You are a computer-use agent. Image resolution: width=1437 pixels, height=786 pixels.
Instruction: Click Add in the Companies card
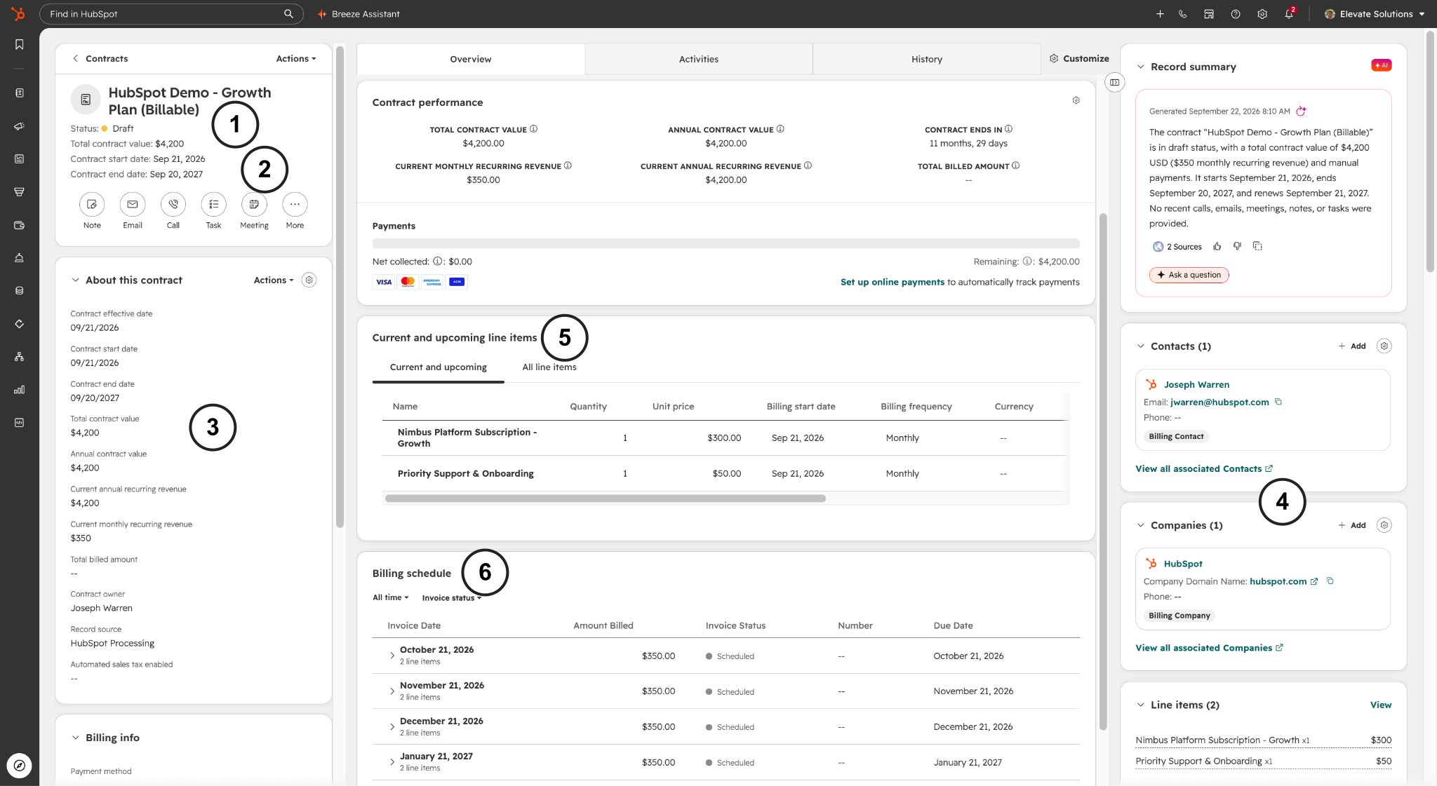[x=1352, y=525]
